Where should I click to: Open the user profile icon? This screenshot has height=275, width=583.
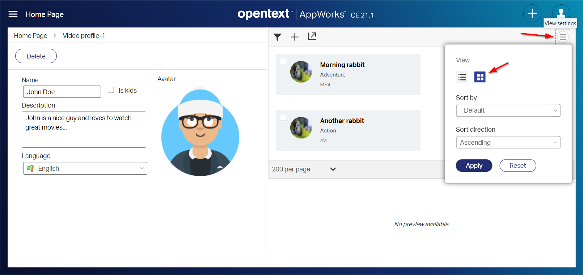[561, 13]
